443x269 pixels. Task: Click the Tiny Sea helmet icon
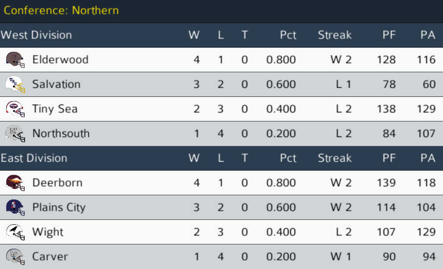[x=15, y=109]
